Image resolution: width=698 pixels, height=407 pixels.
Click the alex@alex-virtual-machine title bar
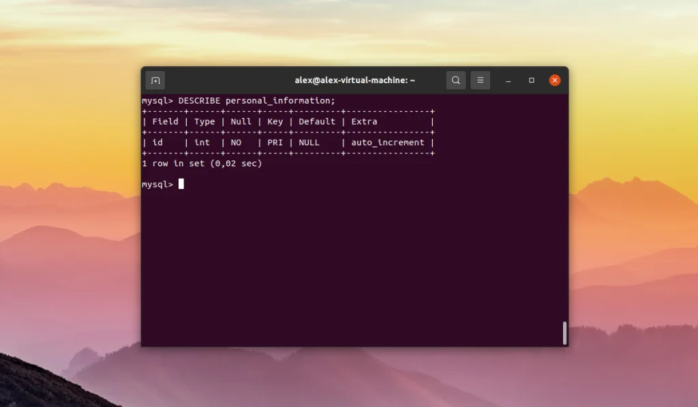(x=354, y=80)
